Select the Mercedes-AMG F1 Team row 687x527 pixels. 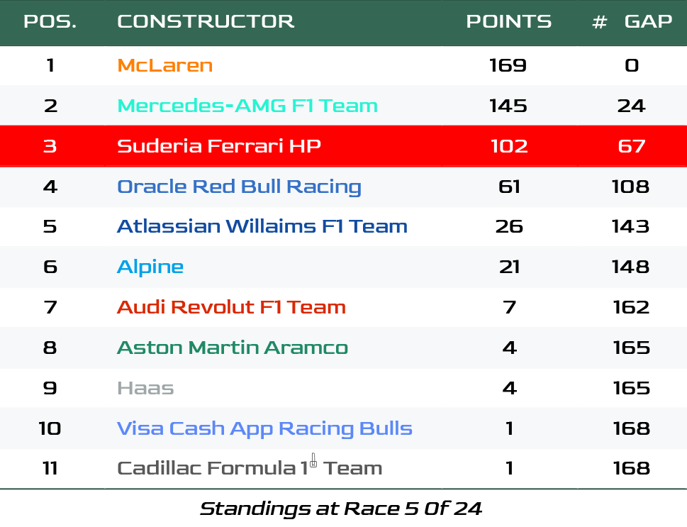pos(343,106)
